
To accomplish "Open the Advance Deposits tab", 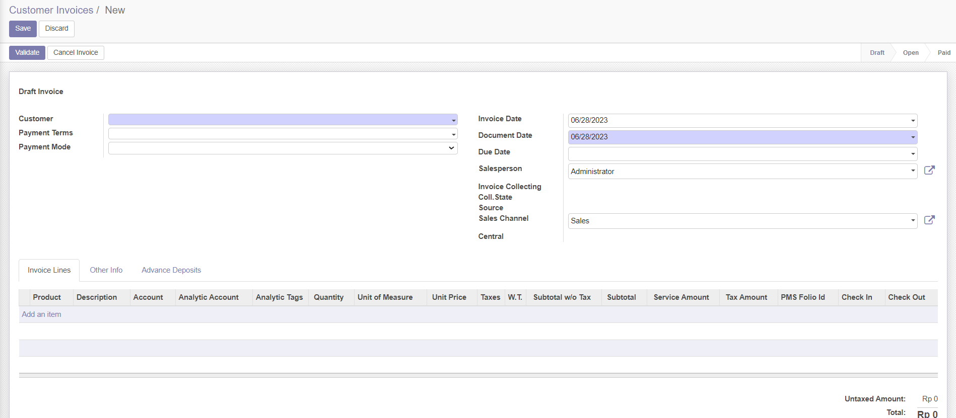I will click(x=171, y=270).
